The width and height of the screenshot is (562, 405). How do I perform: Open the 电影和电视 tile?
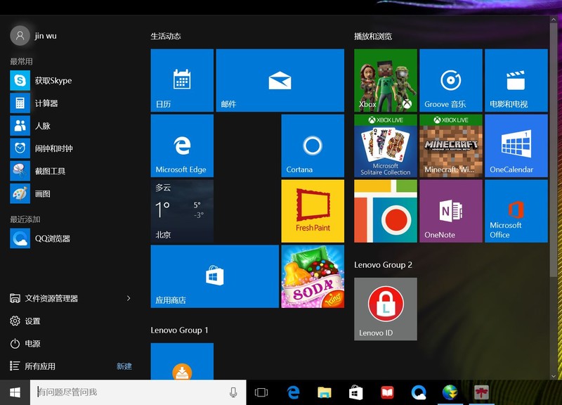click(x=516, y=80)
